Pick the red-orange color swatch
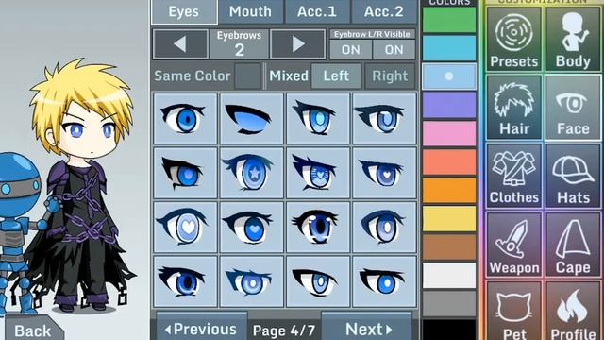 449,161
